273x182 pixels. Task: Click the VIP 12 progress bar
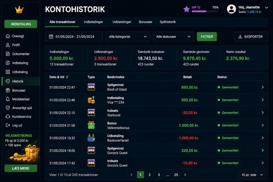(x=205, y=11)
